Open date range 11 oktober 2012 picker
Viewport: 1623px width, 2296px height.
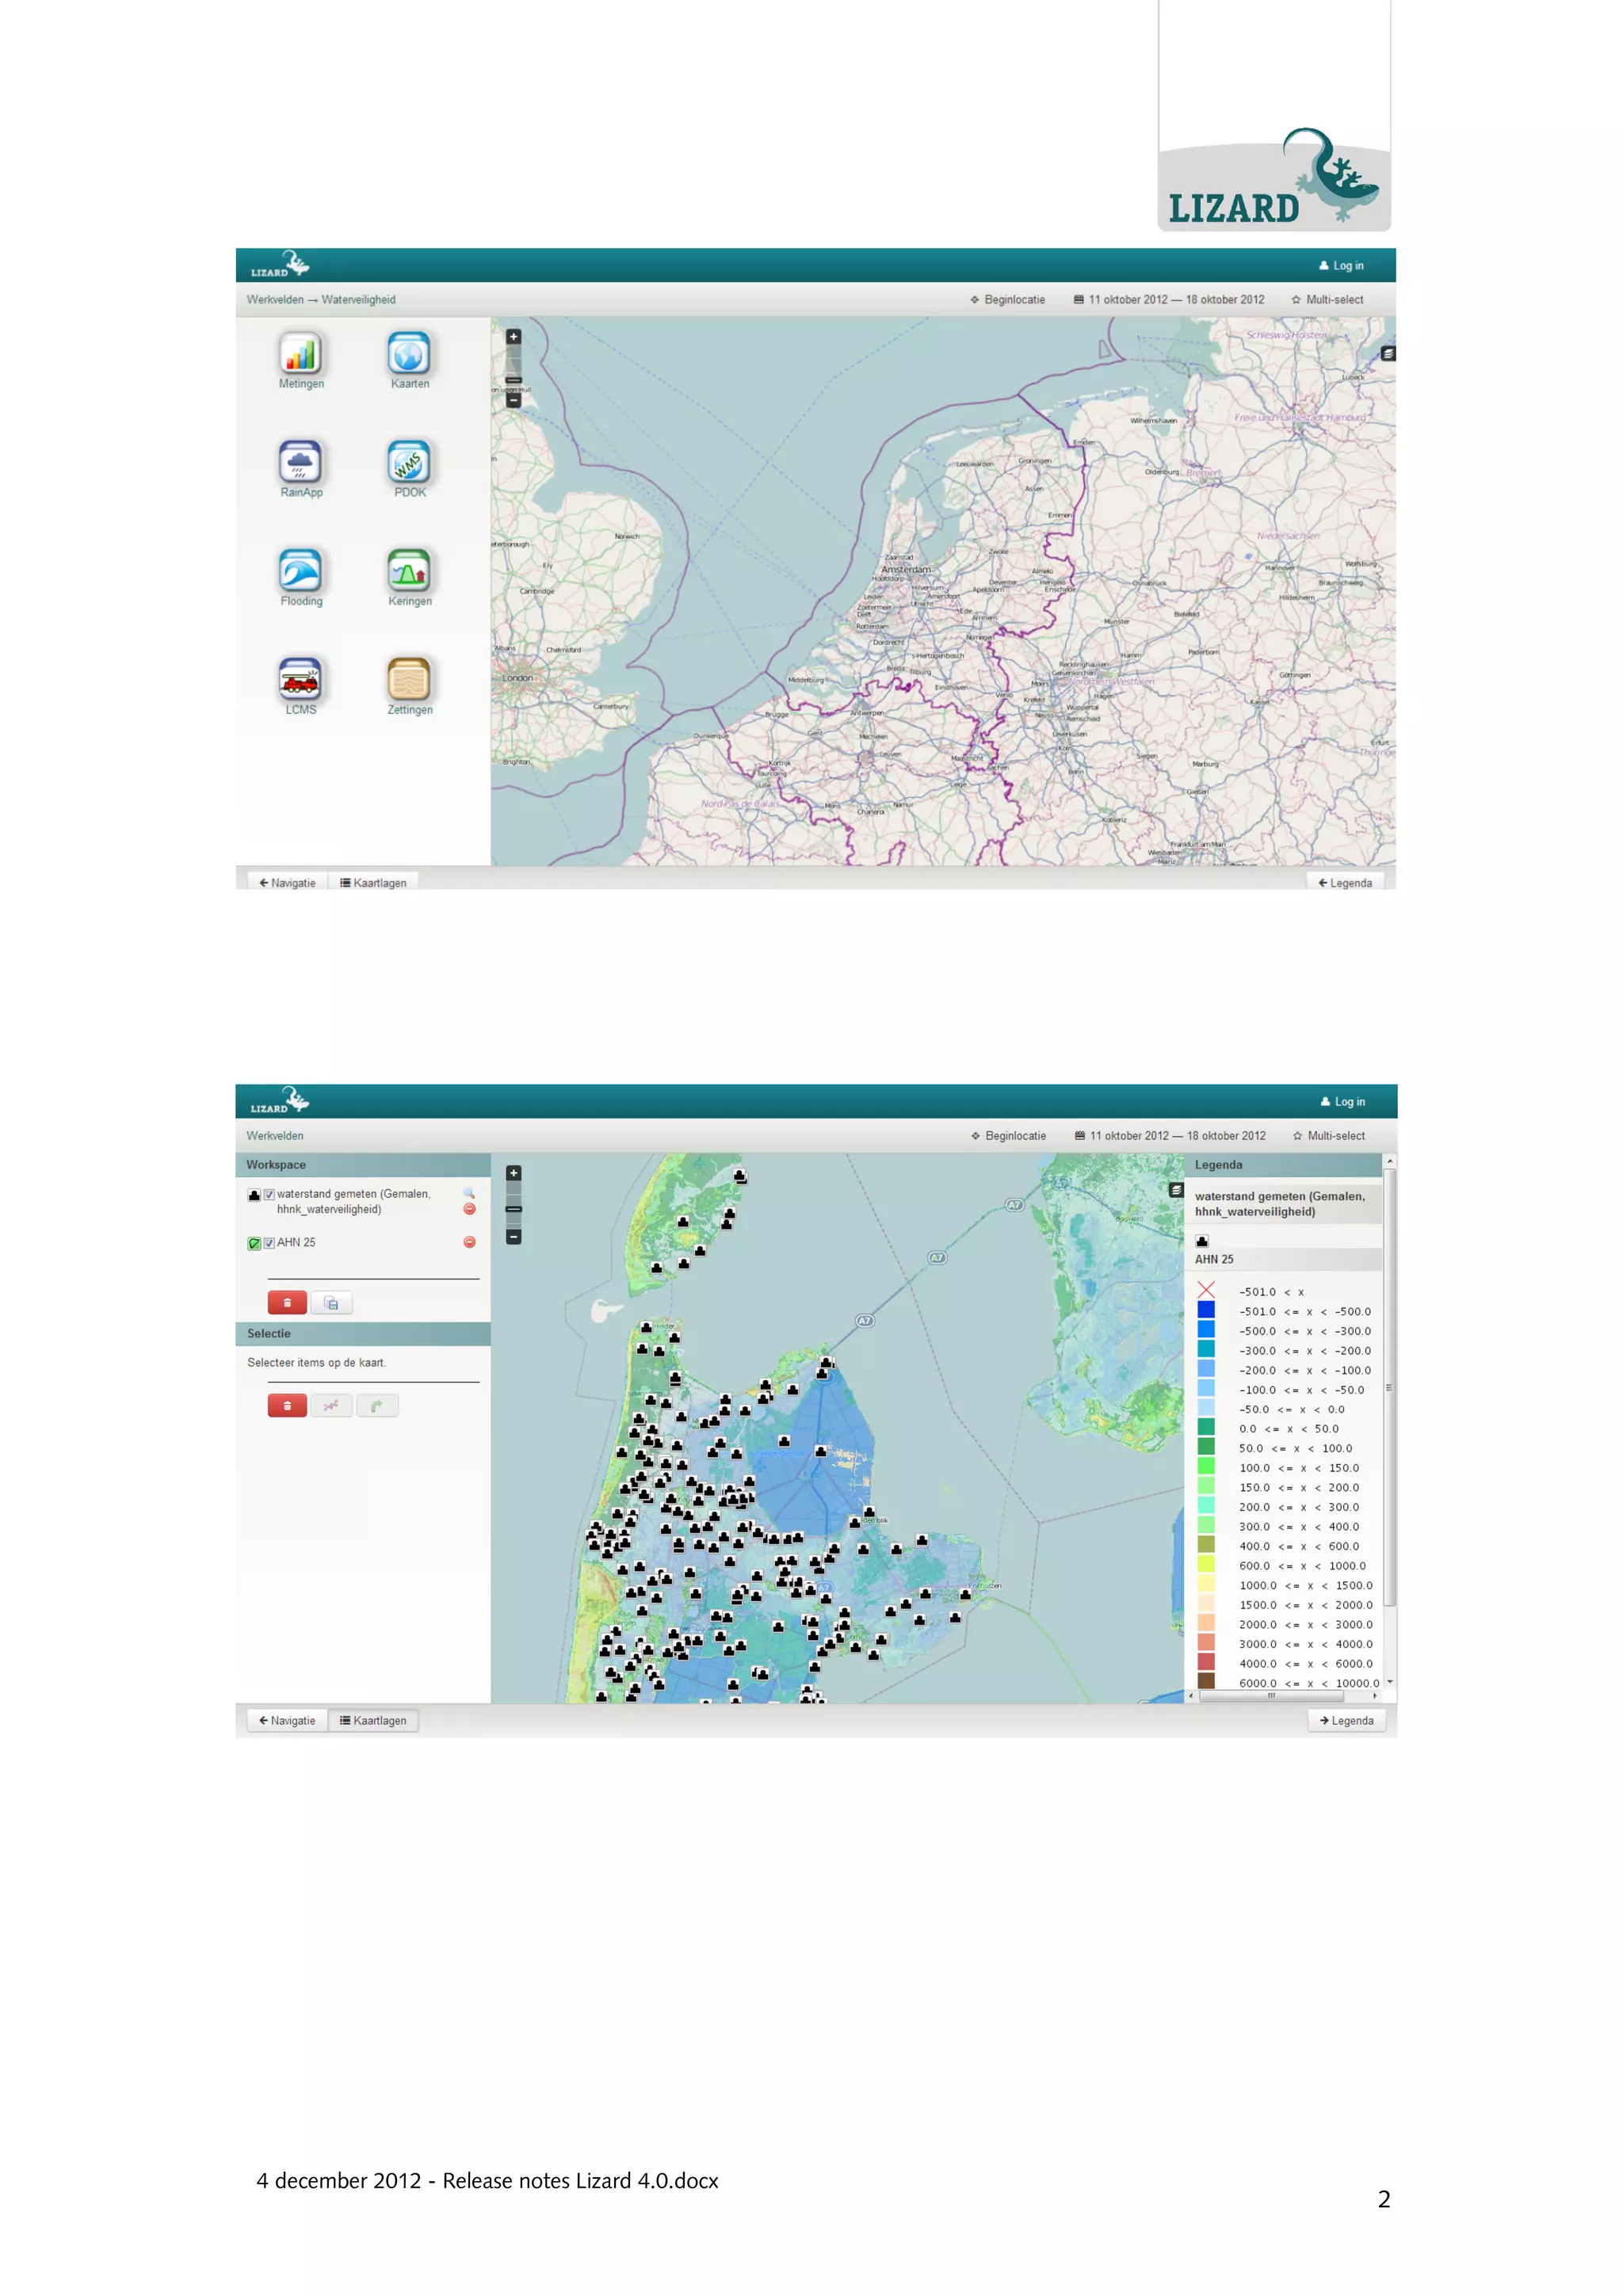(1168, 300)
